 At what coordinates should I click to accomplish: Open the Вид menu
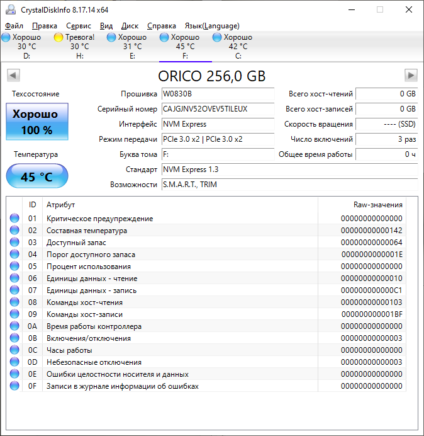(106, 26)
